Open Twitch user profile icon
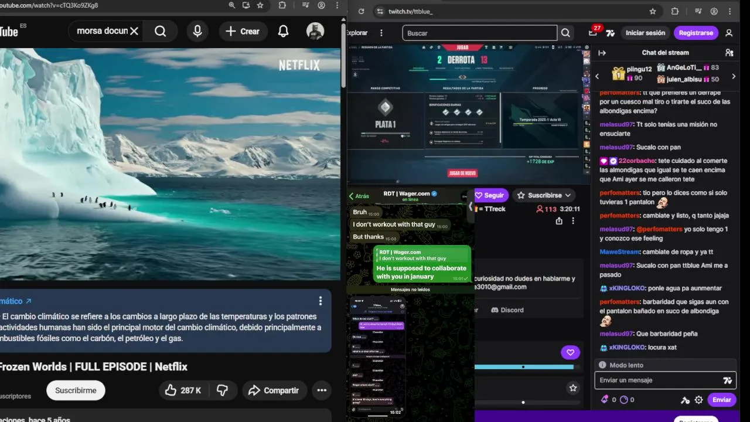This screenshot has width=750, height=422. coord(729,33)
